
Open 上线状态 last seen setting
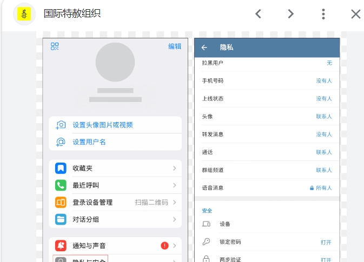[x=267, y=98]
